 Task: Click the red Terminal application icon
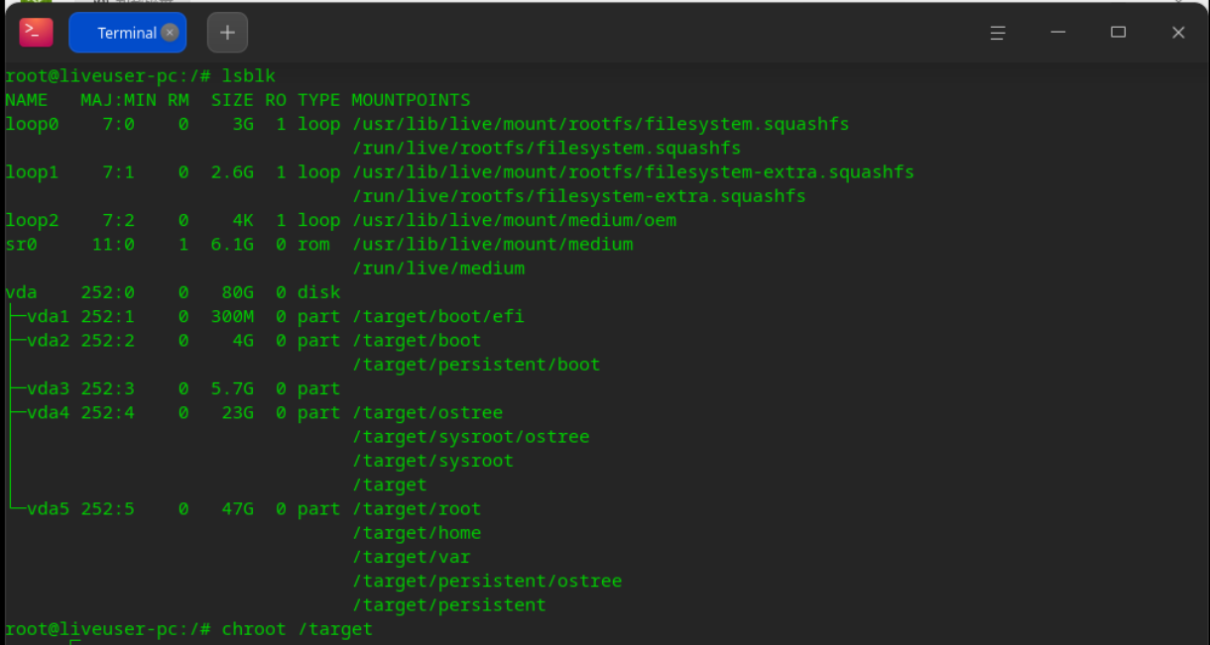[36, 33]
